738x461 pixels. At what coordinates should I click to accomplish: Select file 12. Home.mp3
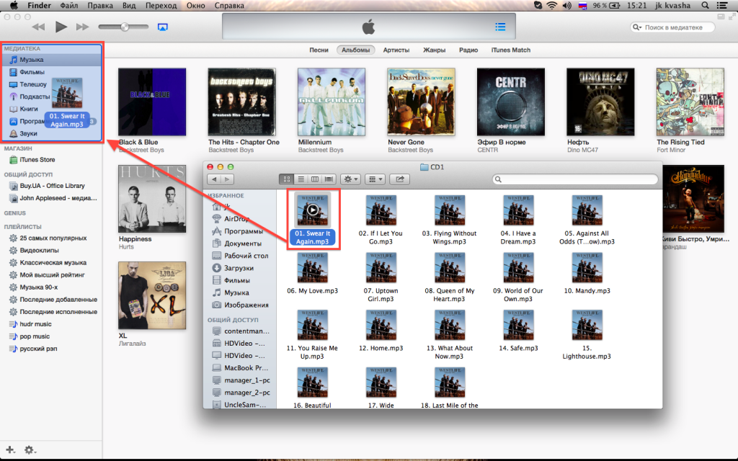[x=381, y=331]
